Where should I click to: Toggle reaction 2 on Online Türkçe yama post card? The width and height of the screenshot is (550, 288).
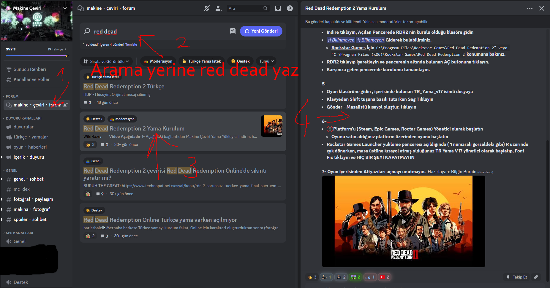(x=90, y=236)
